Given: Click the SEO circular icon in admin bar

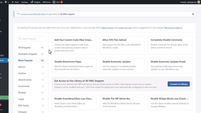Looking at the screenshot, I should 54,2.
